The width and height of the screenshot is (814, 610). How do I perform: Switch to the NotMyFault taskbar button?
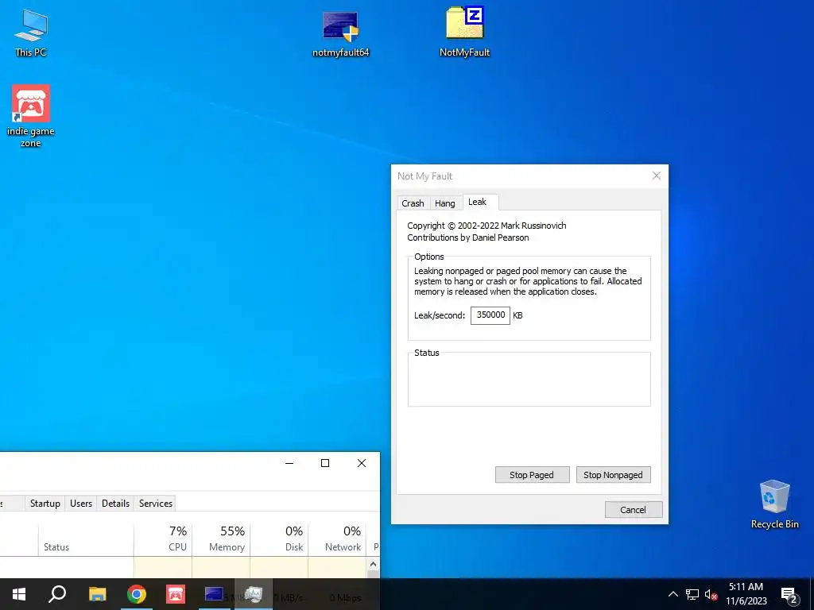tap(214, 594)
